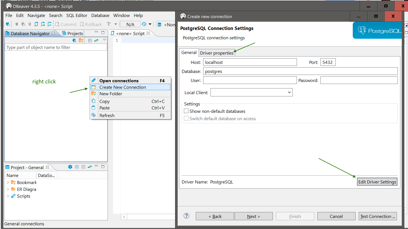The image size is (408, 229).
Task: Click the recent SQL script icon with arrow
Action: pos(43,24)
